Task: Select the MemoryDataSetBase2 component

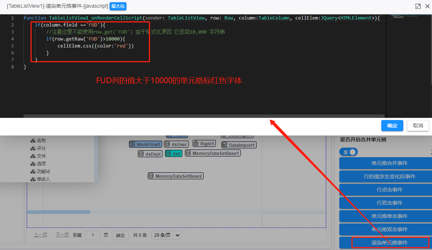Action: [x=176, y=176]
